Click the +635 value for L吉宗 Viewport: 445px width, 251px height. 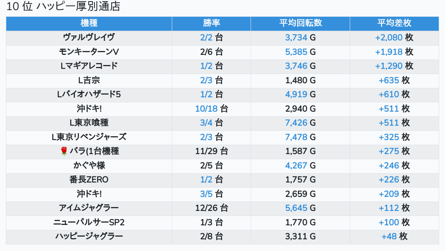(x=389, y=81)
